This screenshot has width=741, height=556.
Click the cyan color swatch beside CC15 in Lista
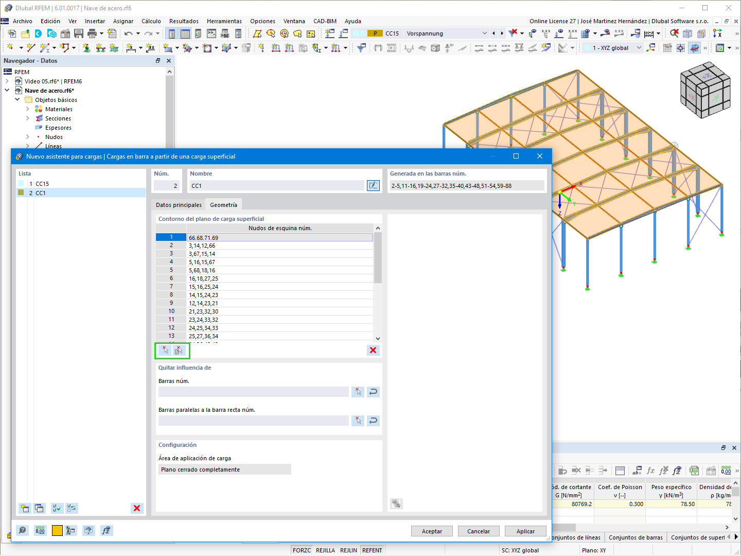point(21,183)
